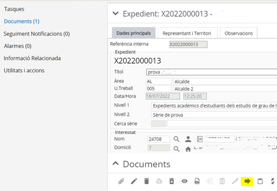Switch to the Dades principals tab
Screen dimensions: 277x191
click(133, 33)
